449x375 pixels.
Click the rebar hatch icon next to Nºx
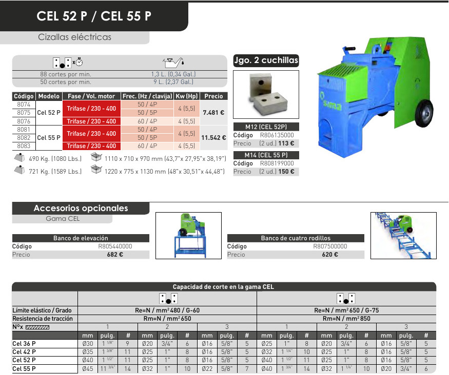click(x=37, y=327)
